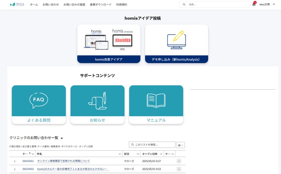Image resolution: width=281 pixels, height=174 pixels.
Task: Expand the 状況 column menu chevron
Action: [138, 154]
